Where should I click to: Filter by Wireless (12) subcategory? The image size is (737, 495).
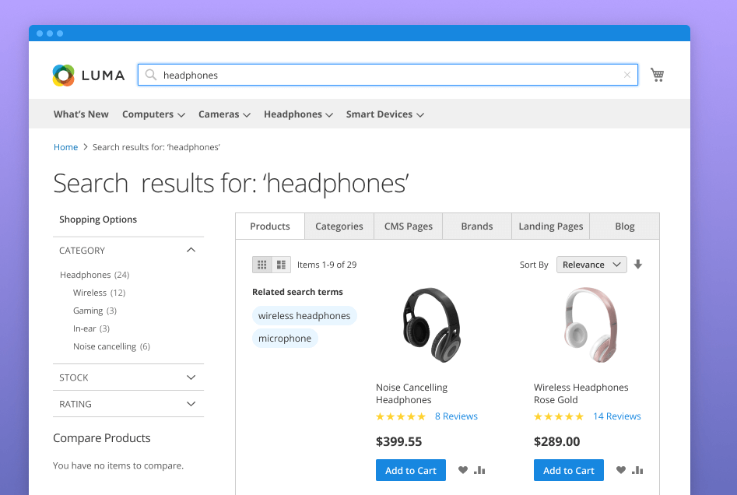click(99, 293)
